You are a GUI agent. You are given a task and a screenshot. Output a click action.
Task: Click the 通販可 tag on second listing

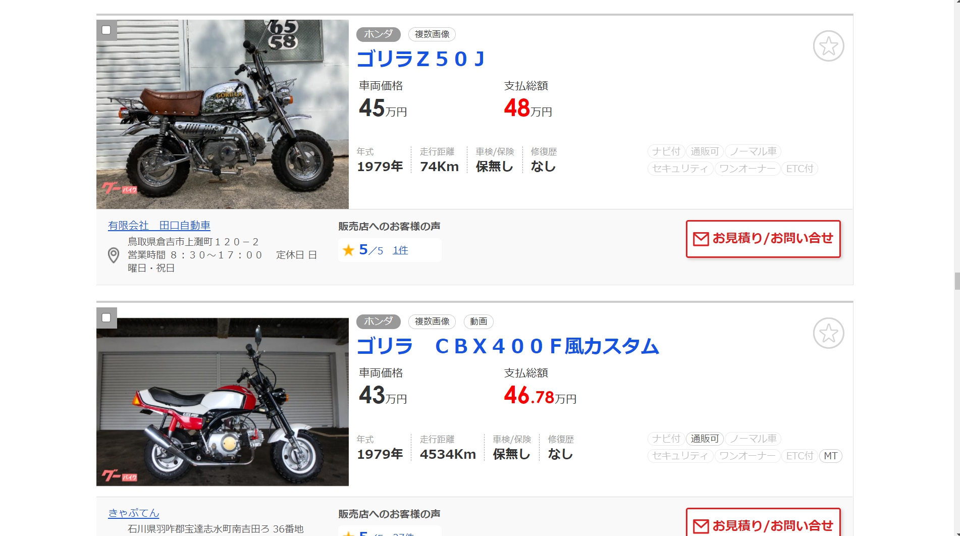pyautogui.click(x=705, y=439)
